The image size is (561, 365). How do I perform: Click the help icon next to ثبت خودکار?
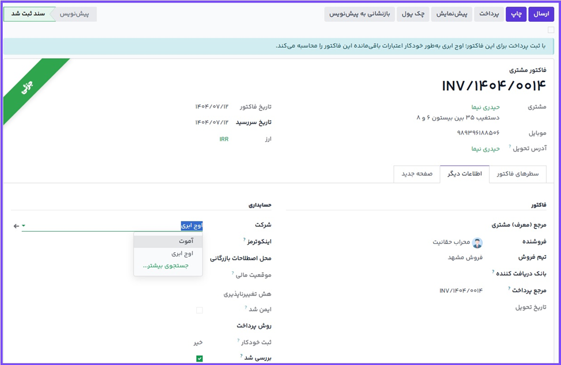pyautogui.click(x=238, y=340)
